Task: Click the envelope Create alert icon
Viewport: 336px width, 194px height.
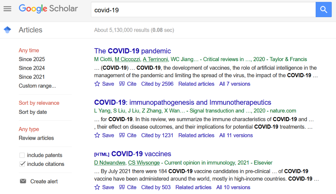Action: [23, 181]
